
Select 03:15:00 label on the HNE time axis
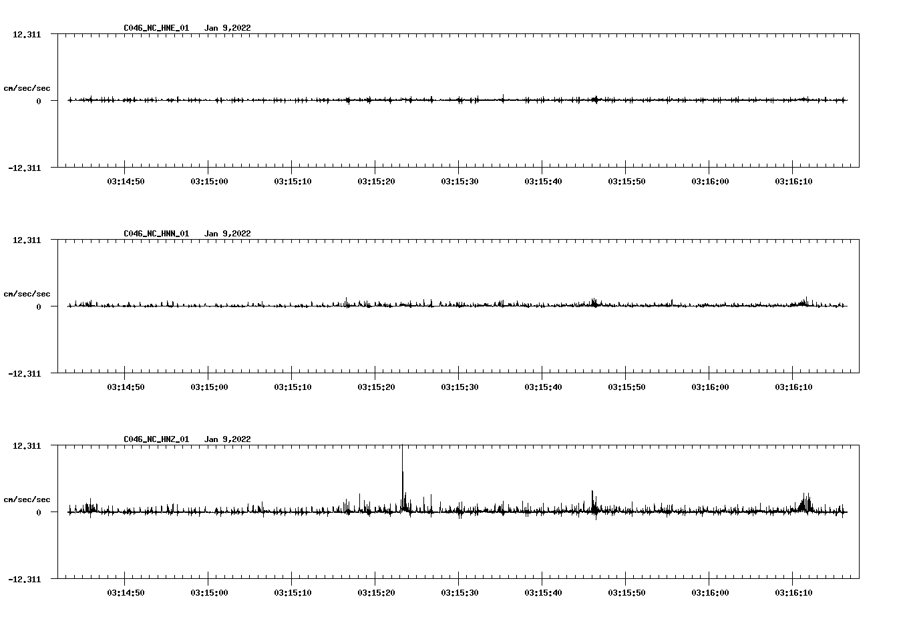coord(208,182)
